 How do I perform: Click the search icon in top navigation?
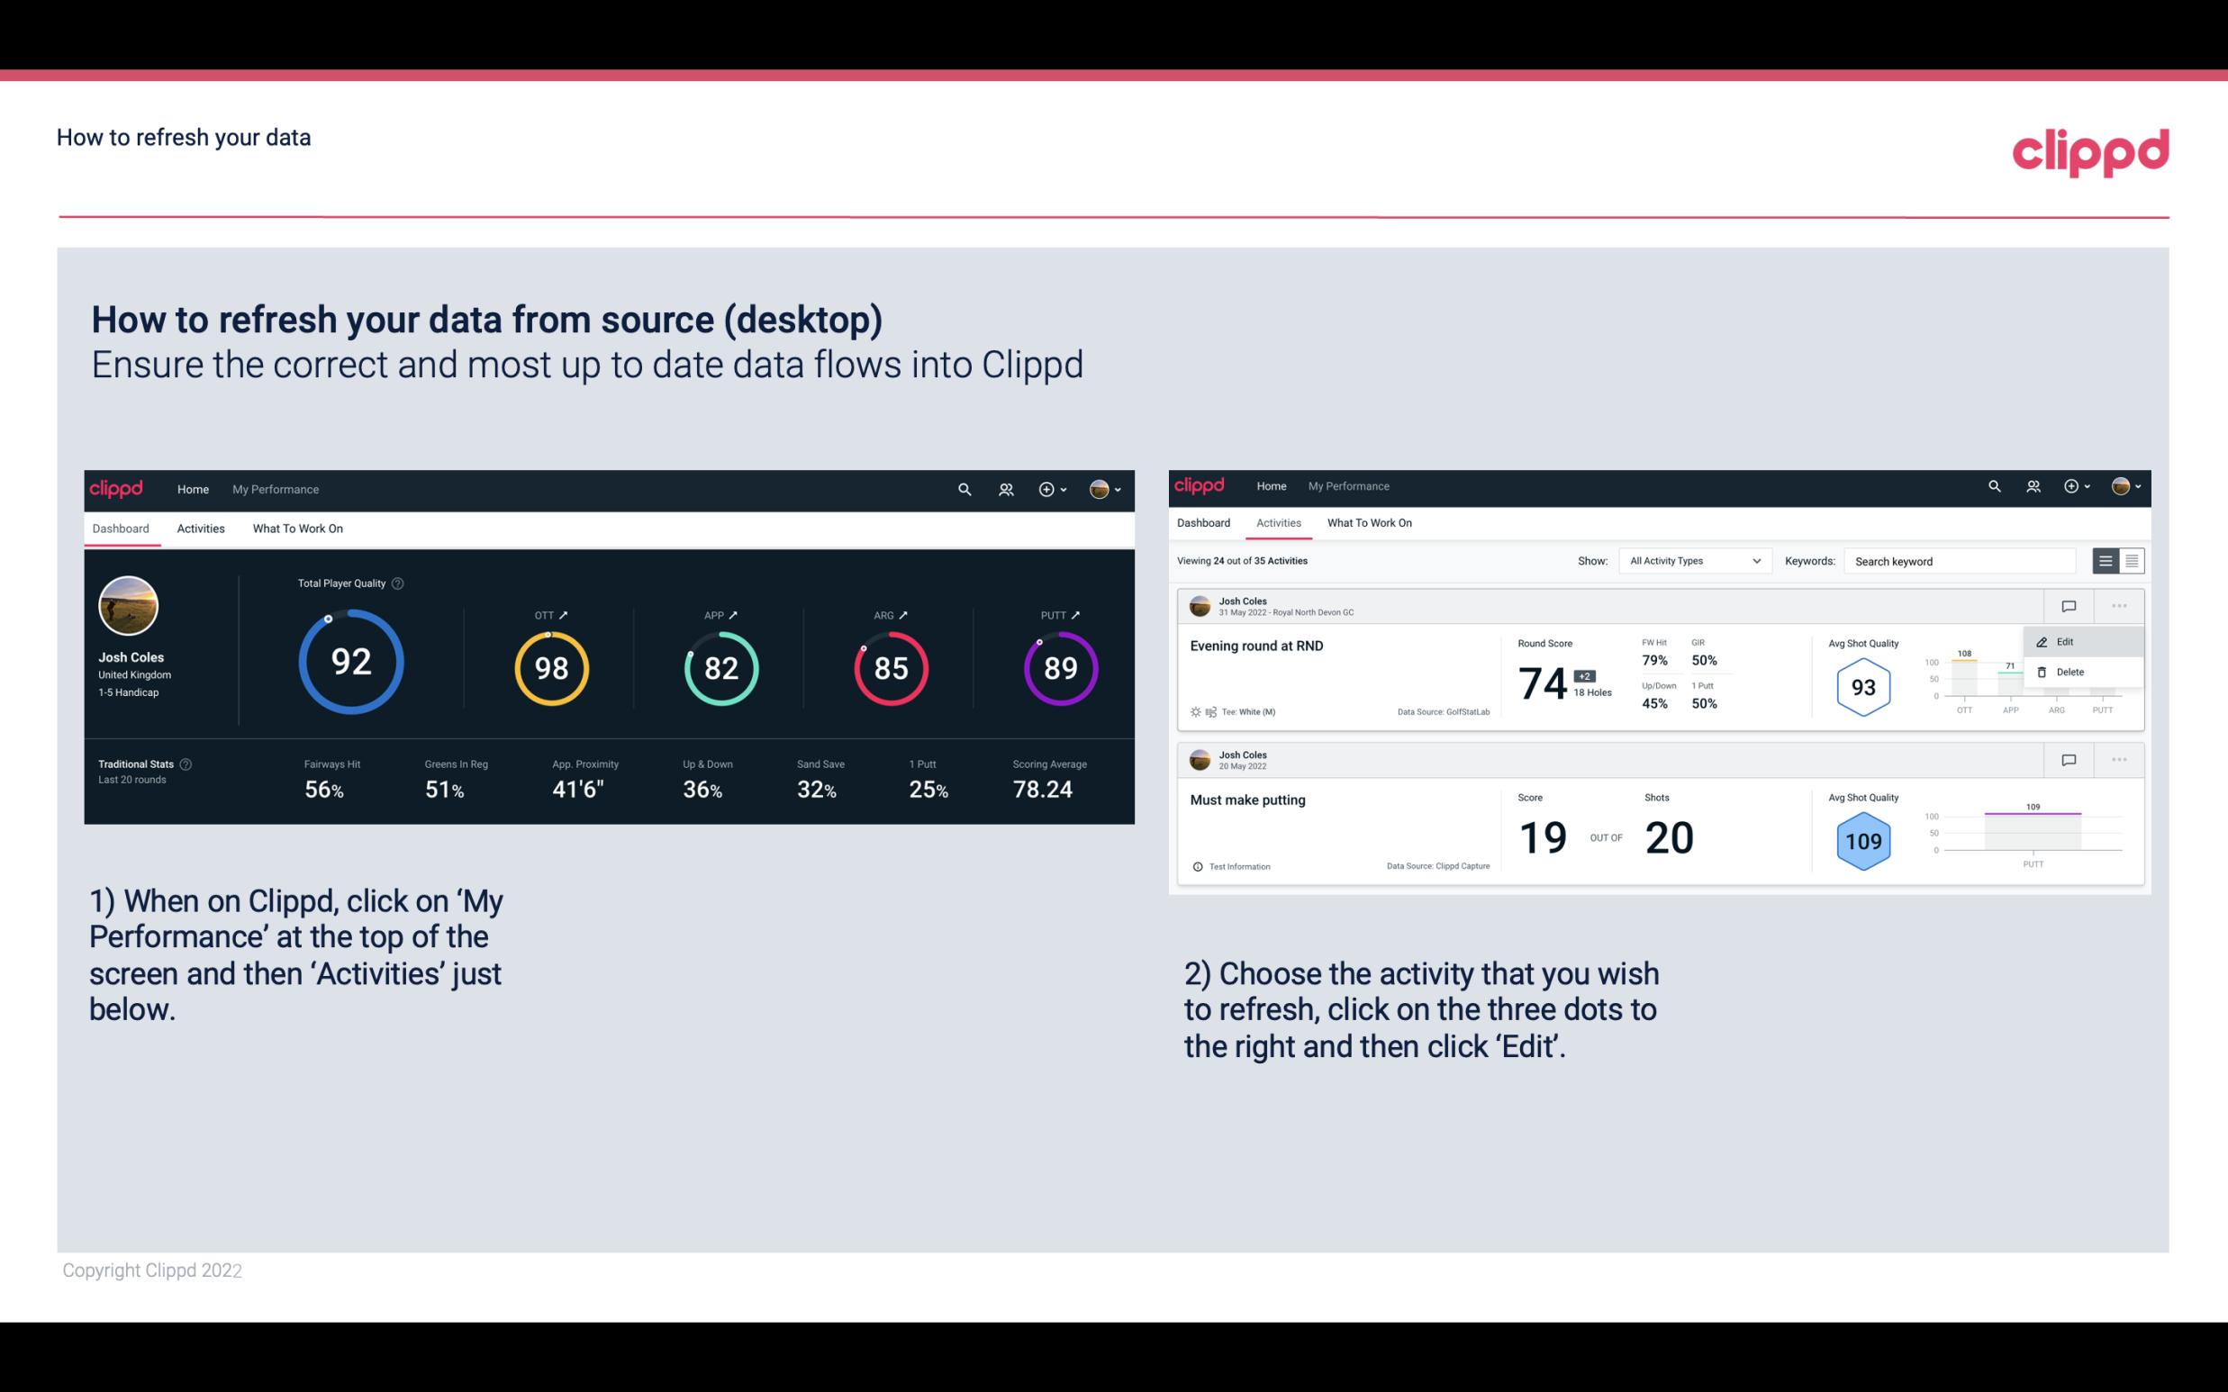click(964, 489)
